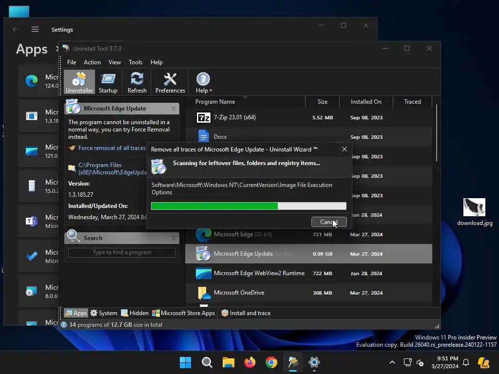
Task: Launch Google Chrome from taskbar
Action: [271, 362]
